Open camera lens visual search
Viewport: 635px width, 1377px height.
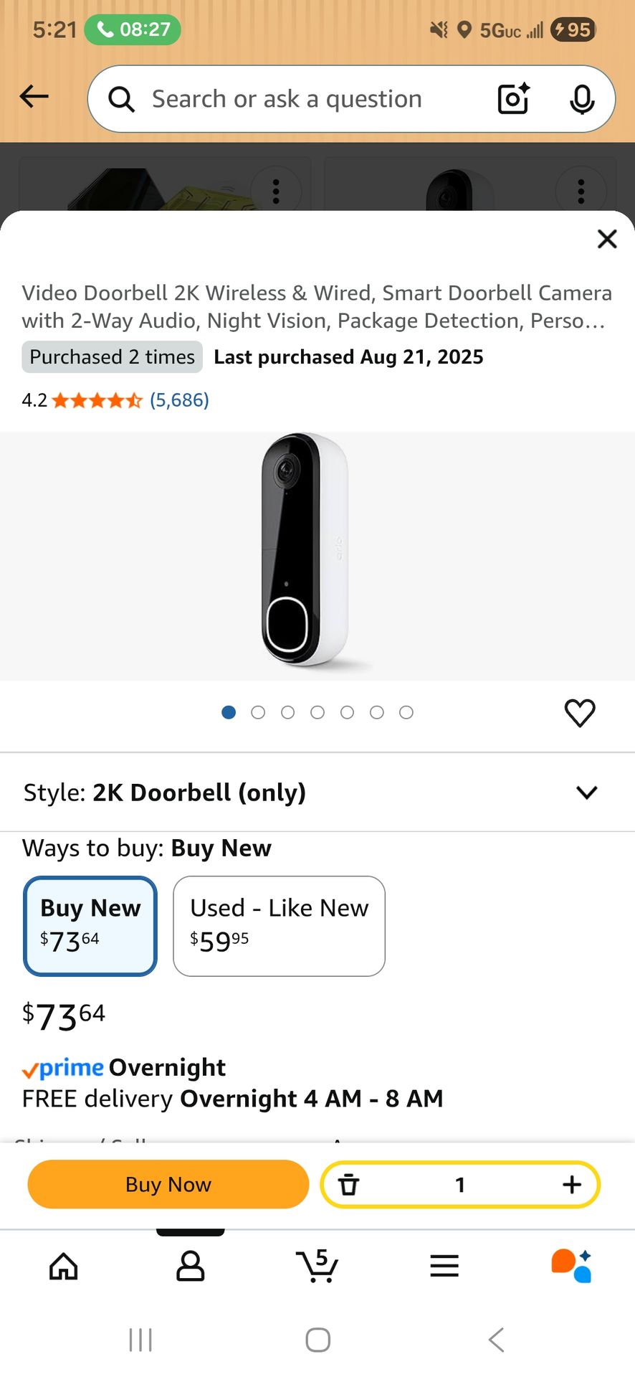513,99
